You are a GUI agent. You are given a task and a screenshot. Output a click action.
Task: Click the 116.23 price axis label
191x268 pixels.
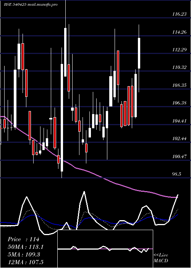pos(180,14)
